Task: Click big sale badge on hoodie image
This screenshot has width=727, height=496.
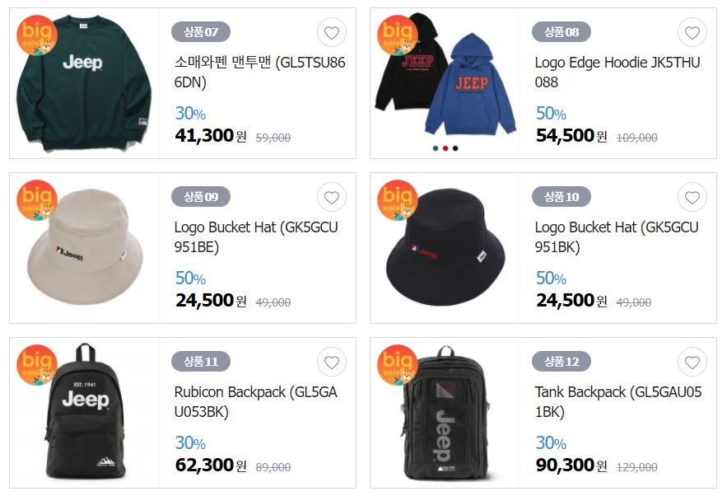Action: (398, 35)
